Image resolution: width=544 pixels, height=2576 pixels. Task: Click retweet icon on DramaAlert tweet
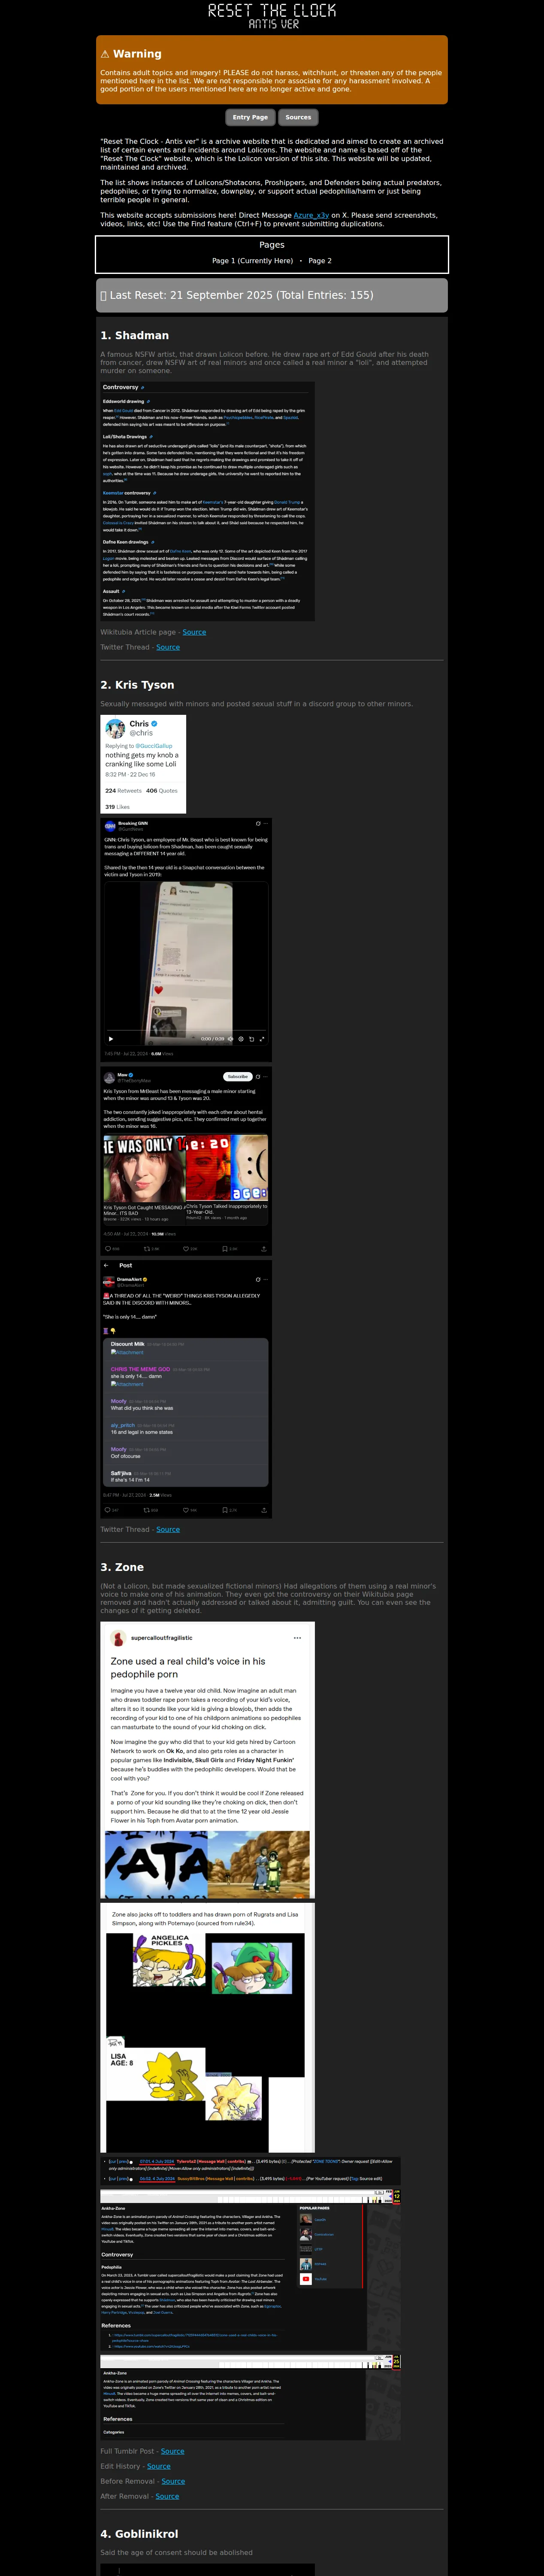(147, 1510)
